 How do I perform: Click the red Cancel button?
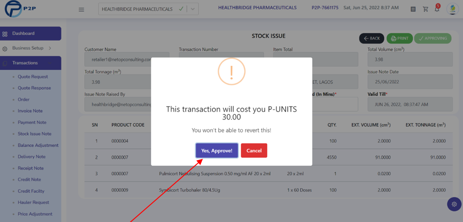254,151
